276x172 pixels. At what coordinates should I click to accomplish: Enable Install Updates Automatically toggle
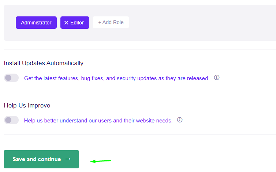pos(11,78)
